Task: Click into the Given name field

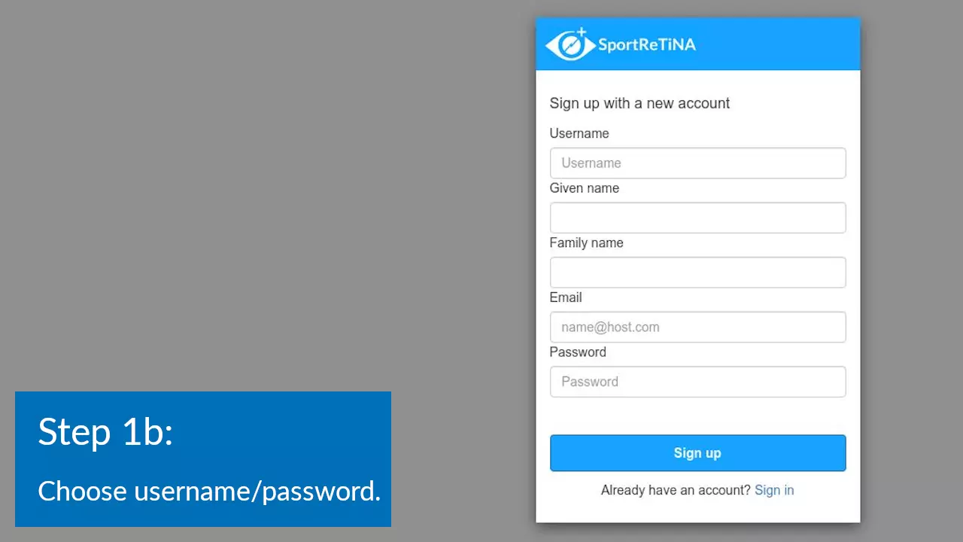Action: tap(697, 218)
